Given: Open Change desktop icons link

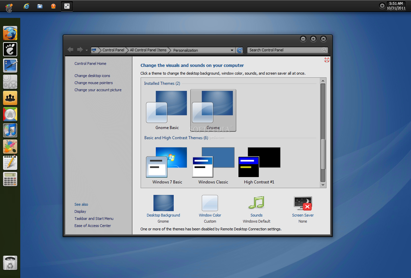Looking at the screenshot, I should click(x=92, y=76).
